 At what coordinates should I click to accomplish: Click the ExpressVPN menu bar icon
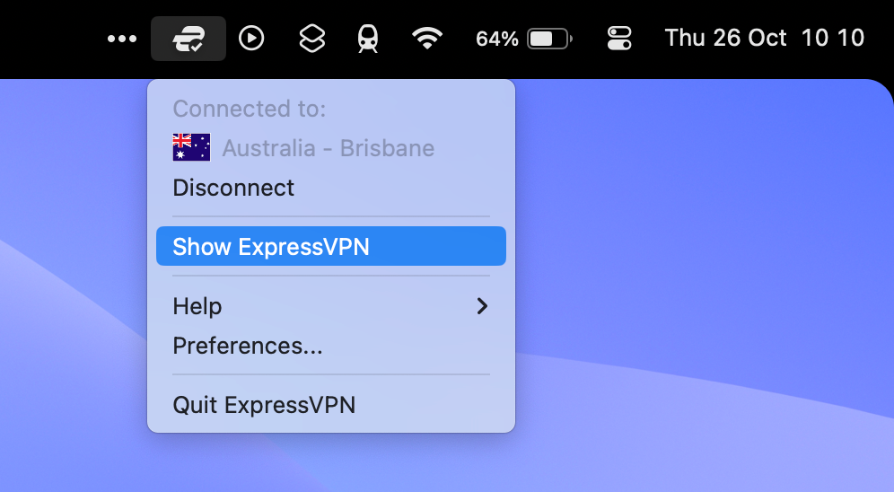point(188,39)
